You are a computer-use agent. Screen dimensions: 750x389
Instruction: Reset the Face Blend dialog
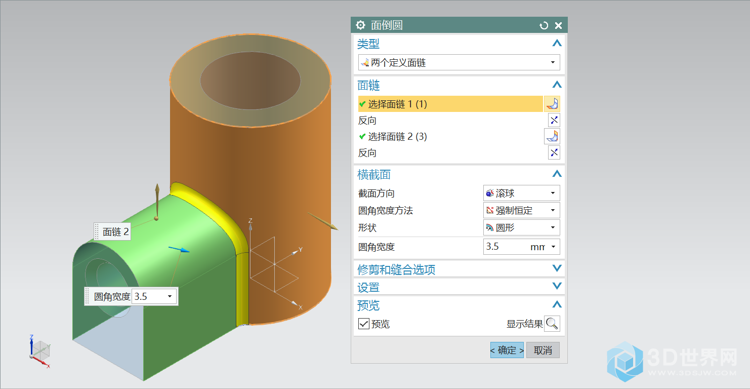(x=544, y=25)
